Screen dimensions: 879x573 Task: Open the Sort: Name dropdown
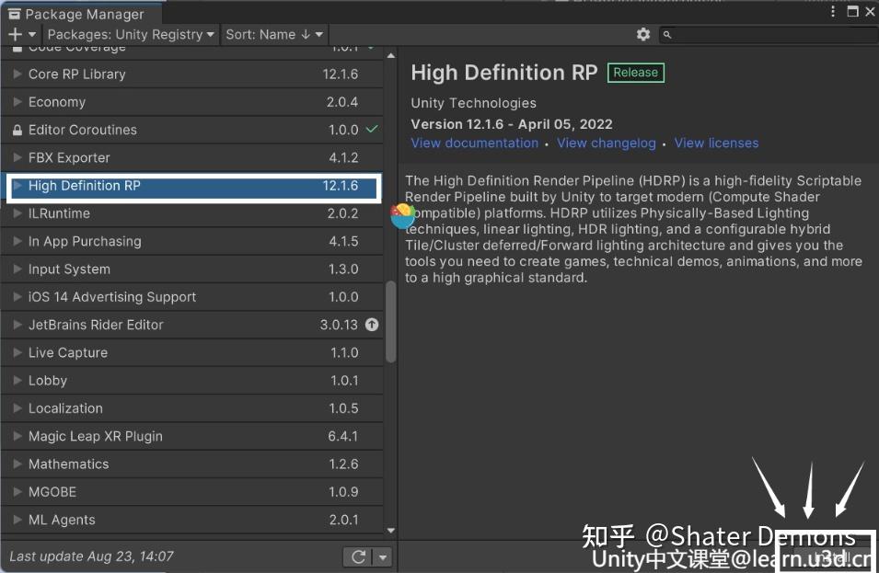(273, 34)
